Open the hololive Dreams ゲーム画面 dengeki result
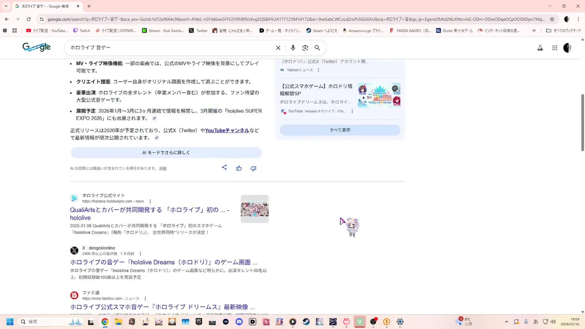The image size is (585, 329). pos(164,262)
